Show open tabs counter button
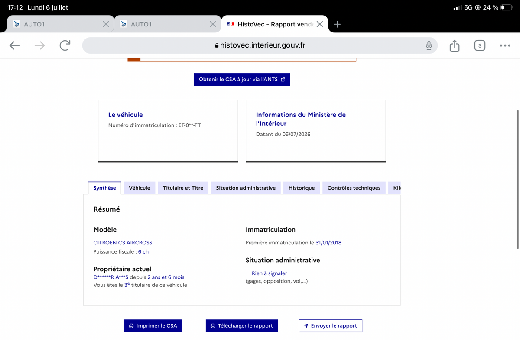 pos(479,45)
